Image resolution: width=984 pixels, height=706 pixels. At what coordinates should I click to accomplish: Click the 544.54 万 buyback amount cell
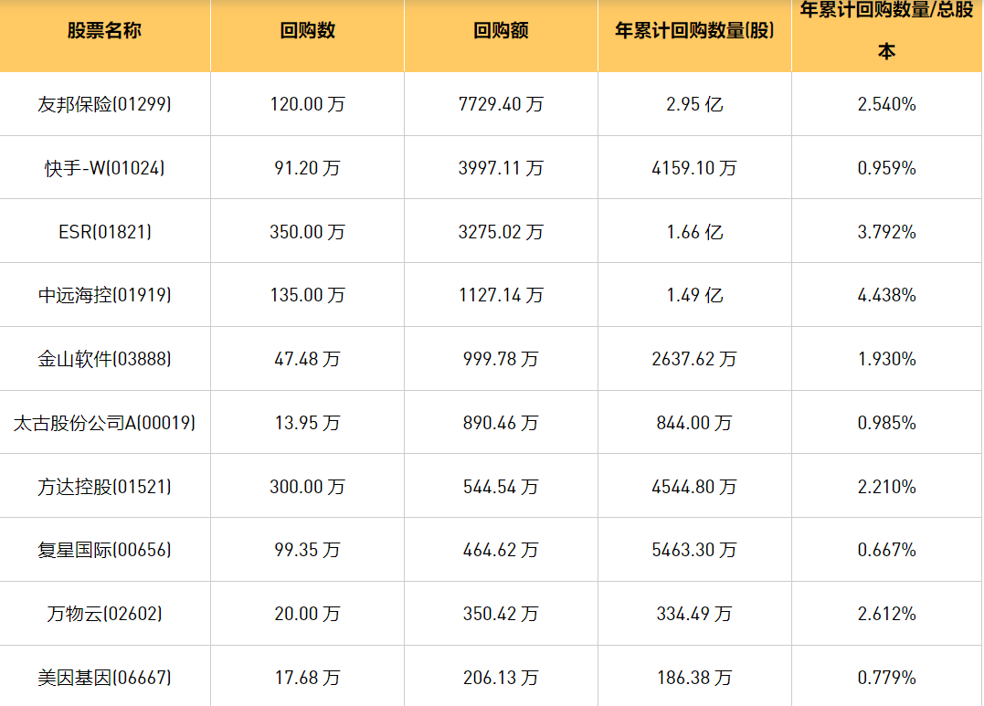501,488
